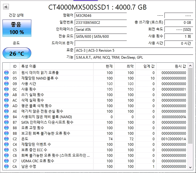Click raw value 0000000000FA
Screen dimensions: 196x173
click(x=174, y=117)
